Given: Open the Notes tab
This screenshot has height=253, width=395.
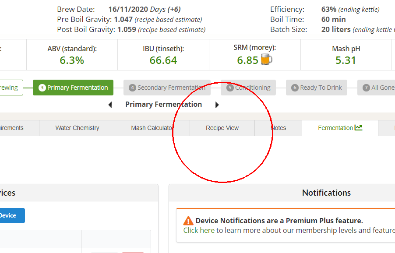Looking at the screenshot, I should point(279,128).
